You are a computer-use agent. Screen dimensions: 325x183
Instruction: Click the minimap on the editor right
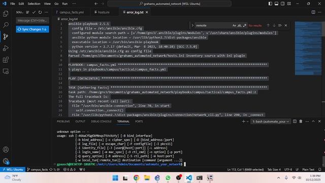[308, 48]
